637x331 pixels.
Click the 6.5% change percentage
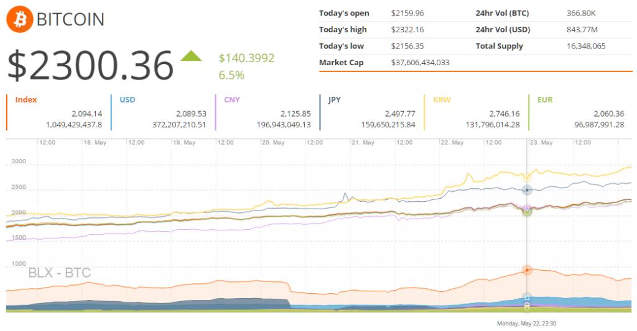231,75
